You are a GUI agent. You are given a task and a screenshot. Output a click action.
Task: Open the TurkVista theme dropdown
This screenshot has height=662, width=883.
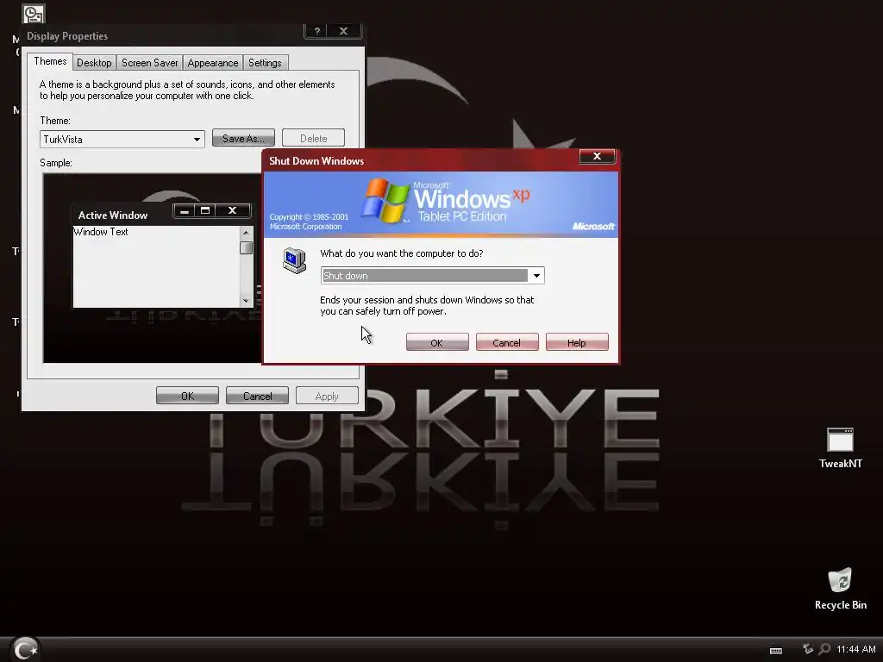(x=197, y=139)
